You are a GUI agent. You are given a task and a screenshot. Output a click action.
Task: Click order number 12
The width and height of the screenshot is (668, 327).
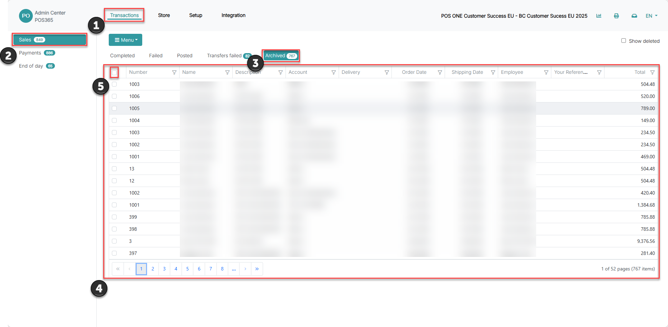tap(132, 181)
